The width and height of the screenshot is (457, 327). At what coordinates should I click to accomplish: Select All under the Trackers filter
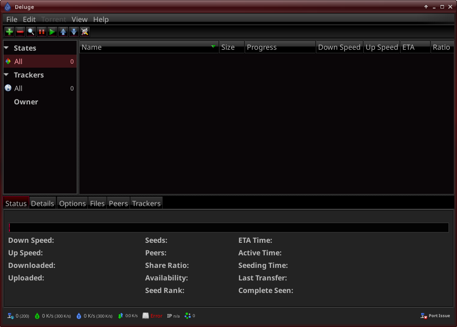coord(18,88)
